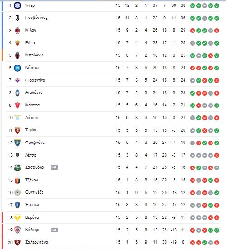Viewport: 226px width, 249px height.
Task: Click the Genoa team crest
Action: 18,180
